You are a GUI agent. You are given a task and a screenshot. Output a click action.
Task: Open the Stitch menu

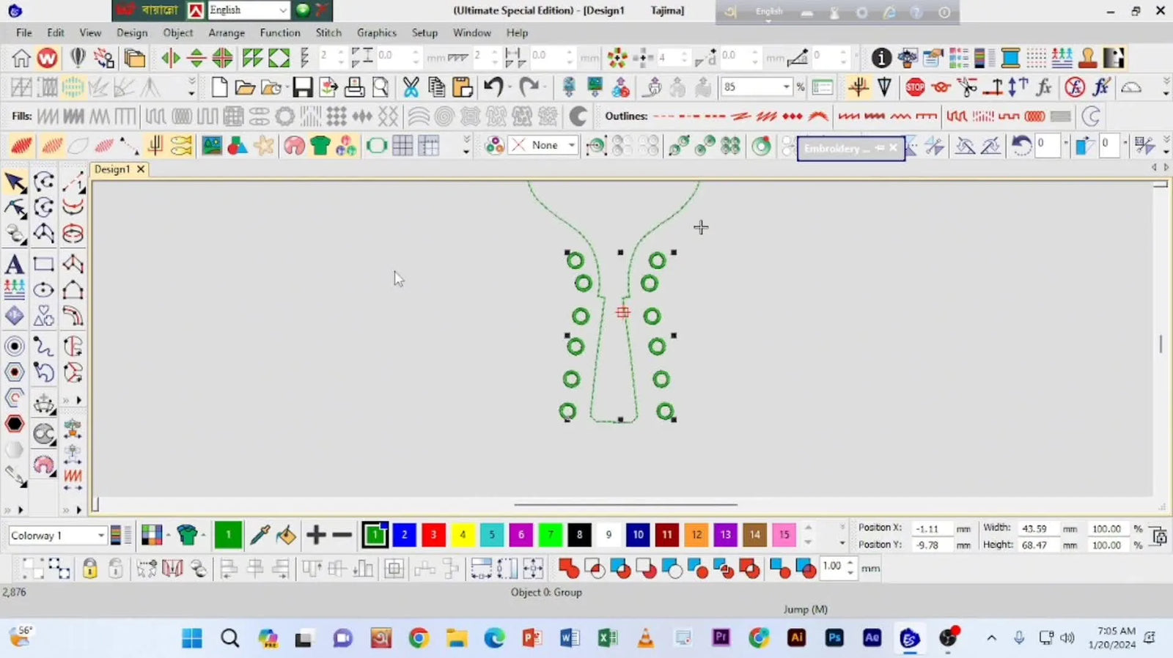coord(328,33)
